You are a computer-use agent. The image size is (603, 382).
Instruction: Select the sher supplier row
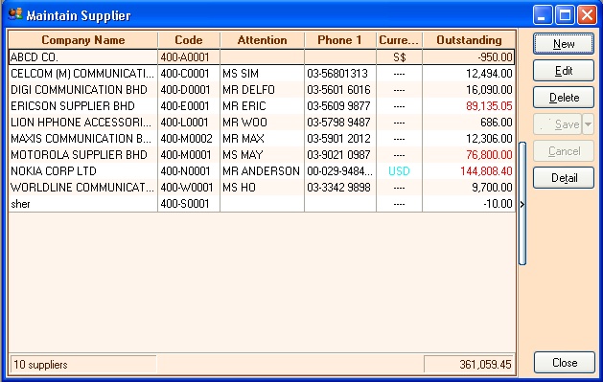tap(262, 204)
